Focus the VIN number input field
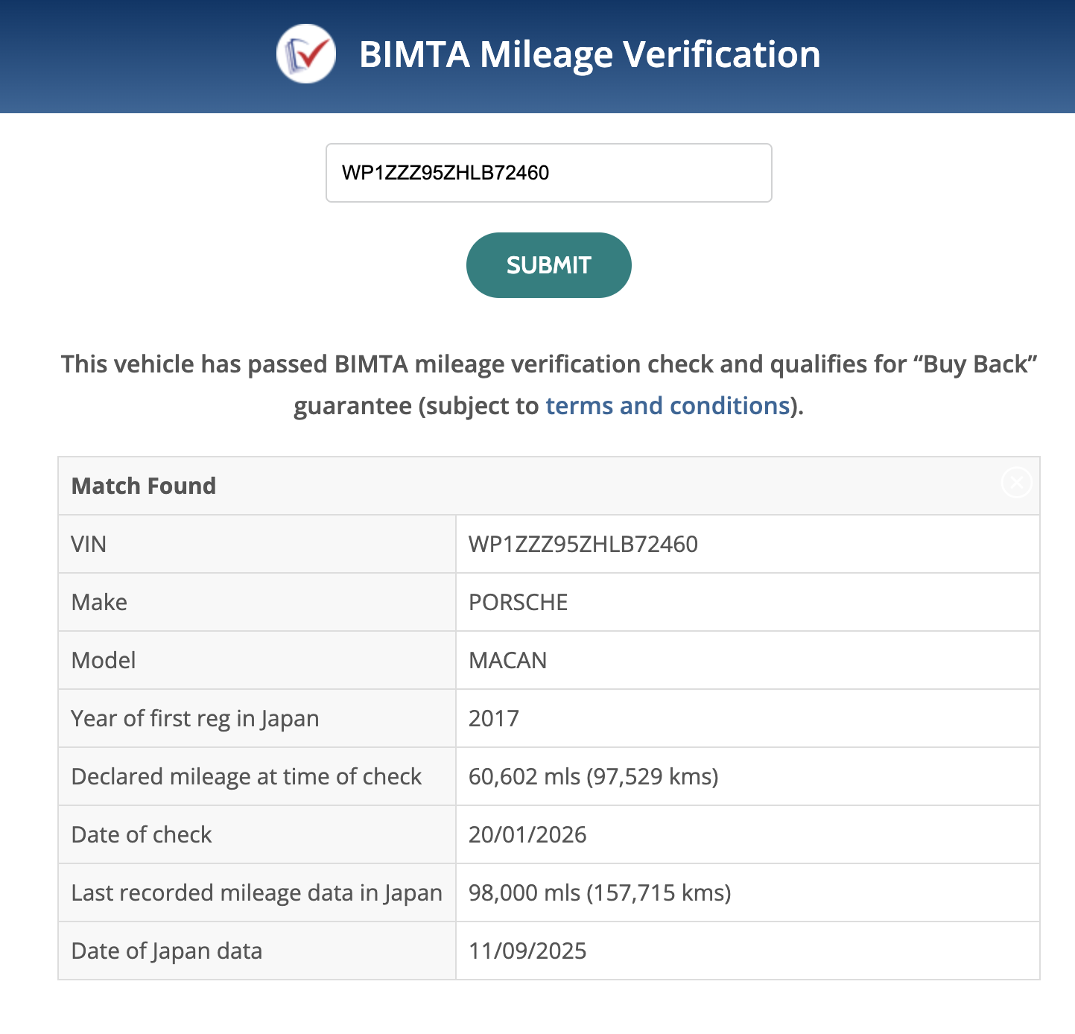The height and width of the screenshot is (1034, 1075). tap(548, 173)
